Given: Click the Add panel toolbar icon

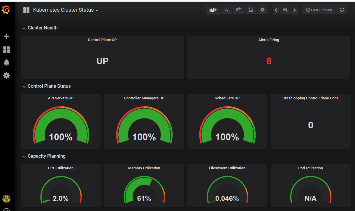Looking at the screenshot, I should point(213,10).
